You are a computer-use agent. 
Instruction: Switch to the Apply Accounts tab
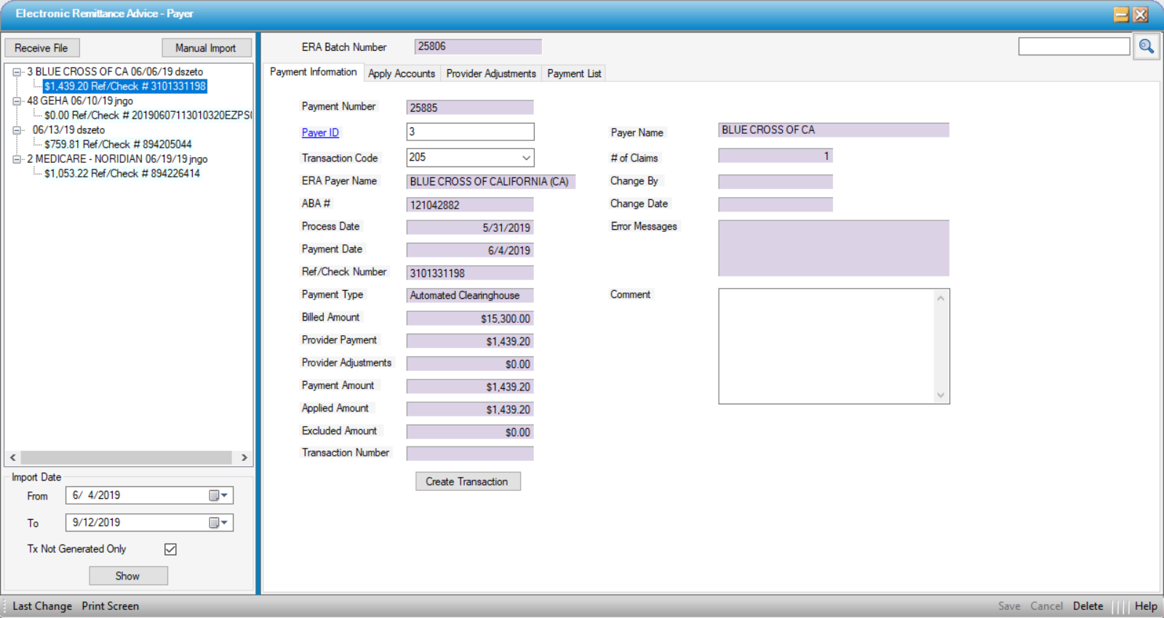point(401,73)
